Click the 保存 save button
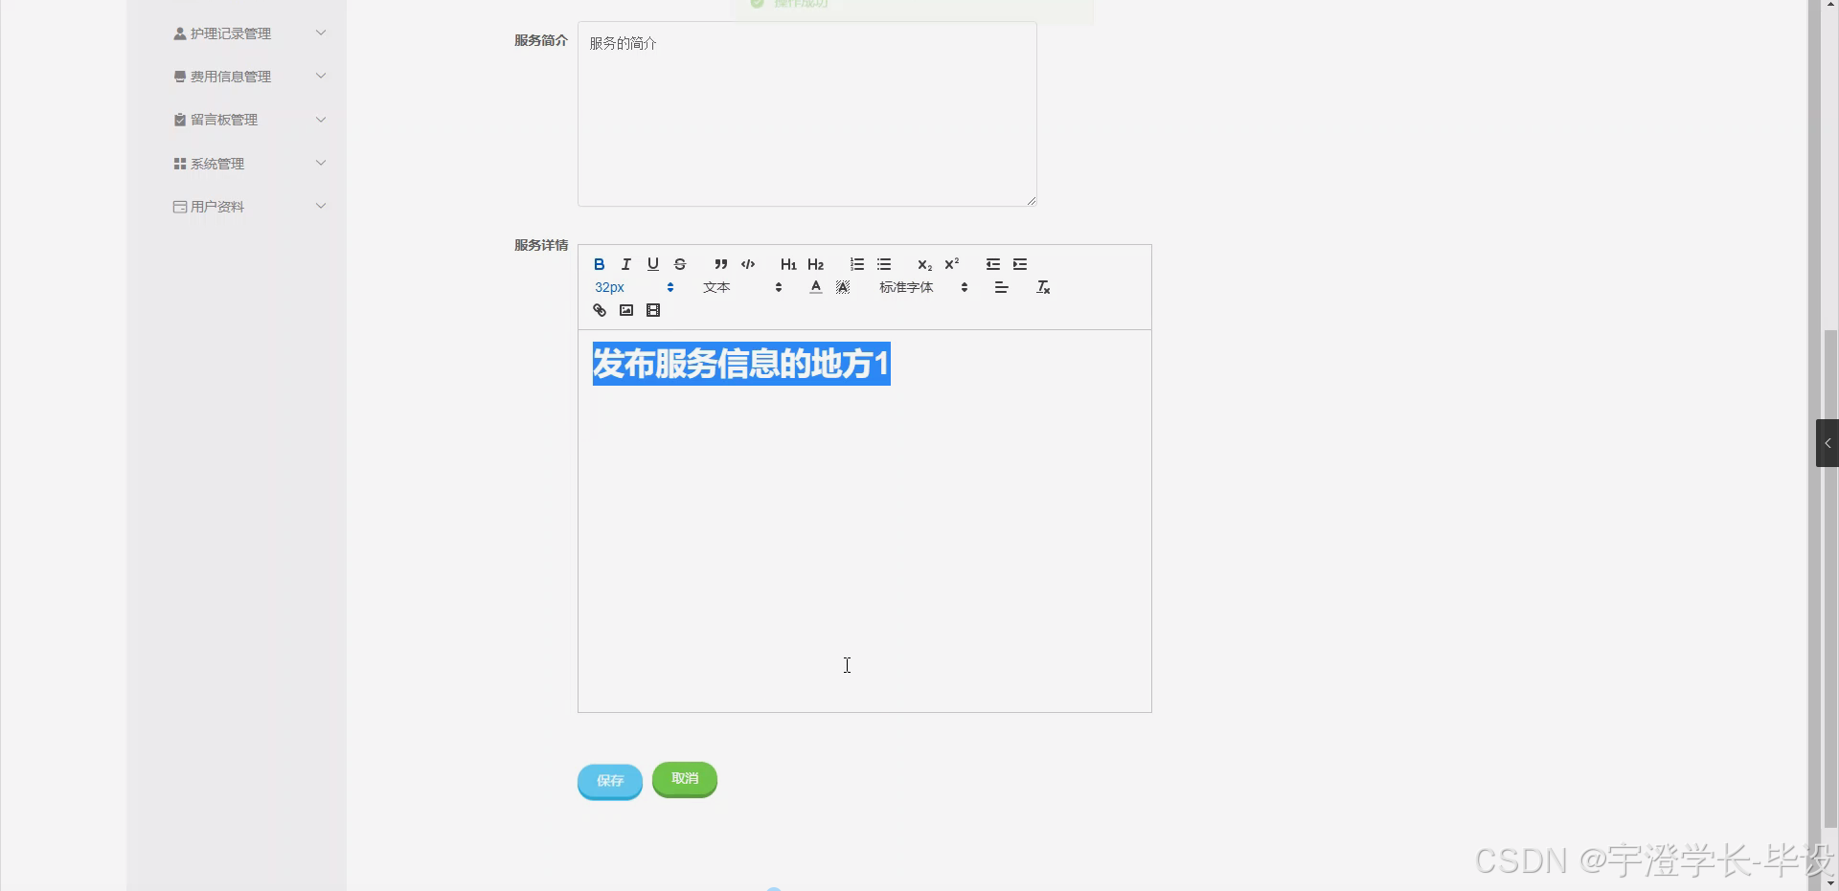 (x=609, y=780)
